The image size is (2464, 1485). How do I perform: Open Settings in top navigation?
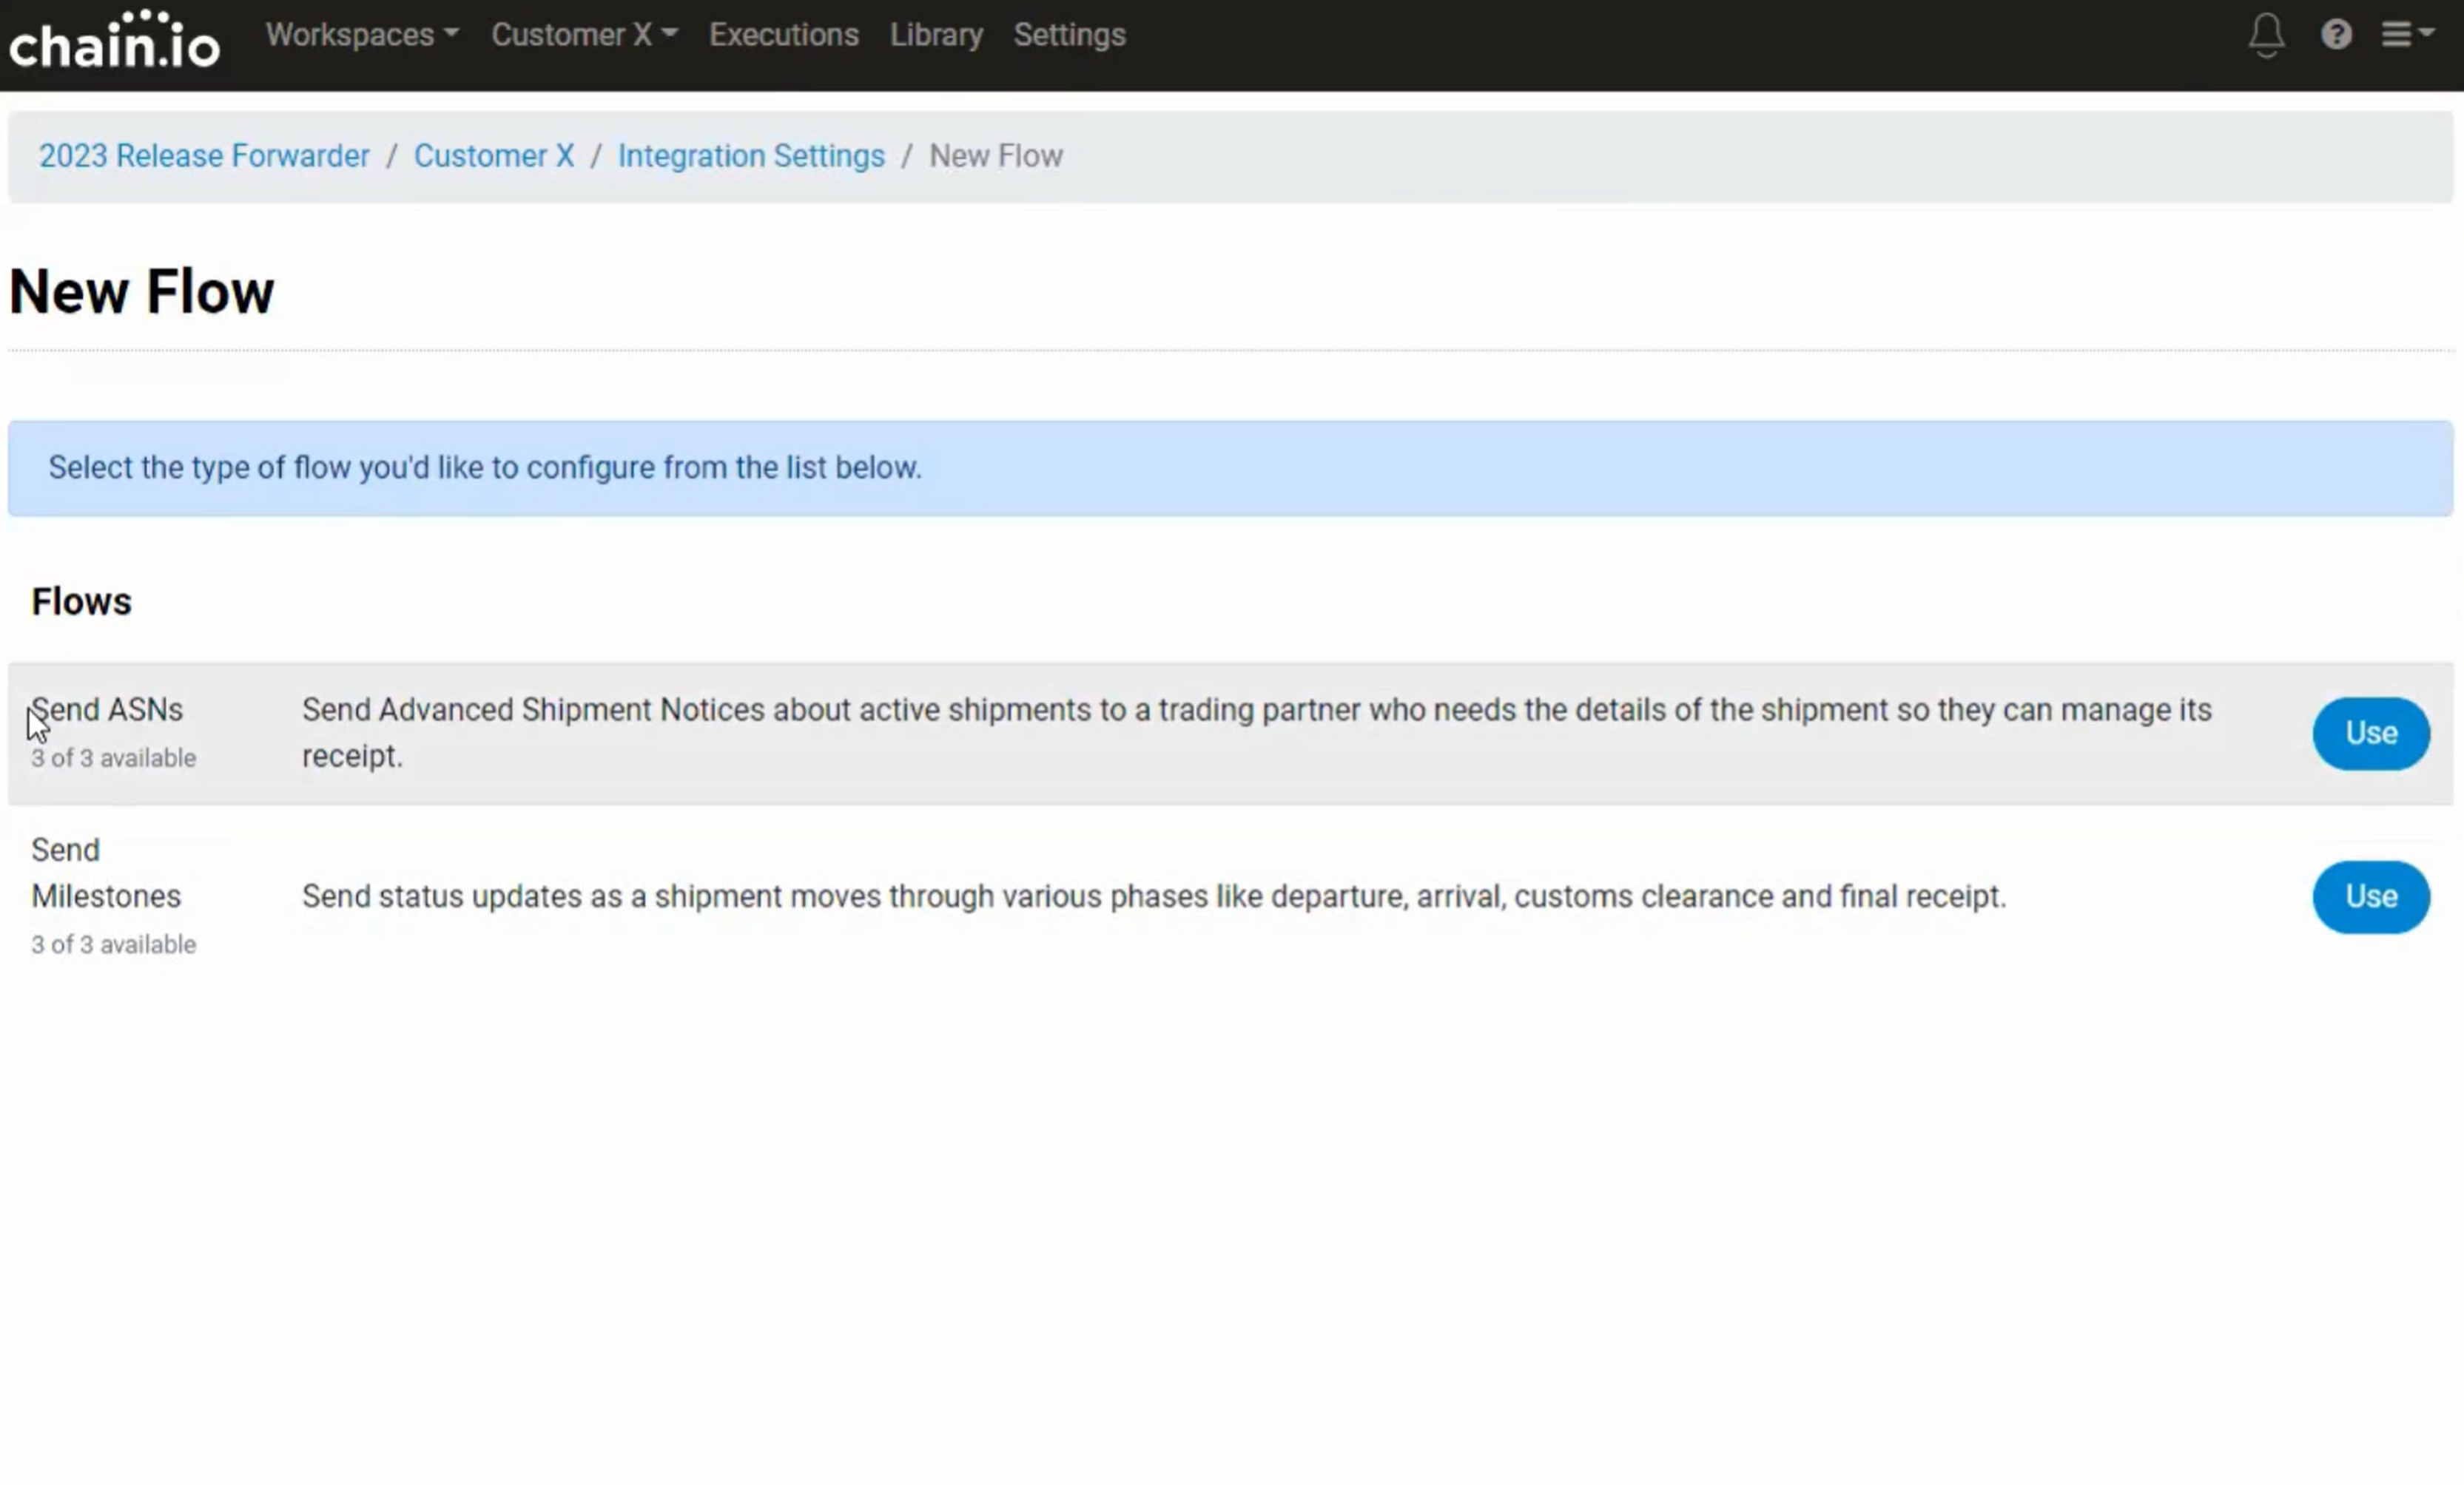click(1069, 35)
